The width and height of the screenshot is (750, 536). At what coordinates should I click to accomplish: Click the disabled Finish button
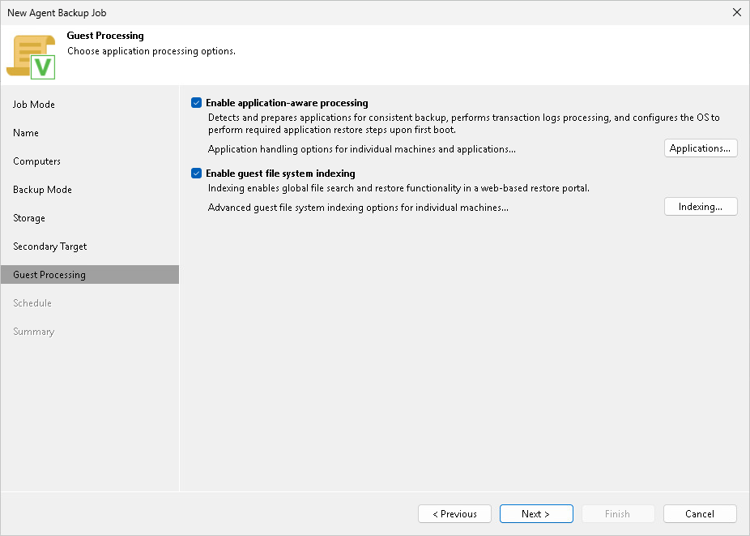point(618,514)
